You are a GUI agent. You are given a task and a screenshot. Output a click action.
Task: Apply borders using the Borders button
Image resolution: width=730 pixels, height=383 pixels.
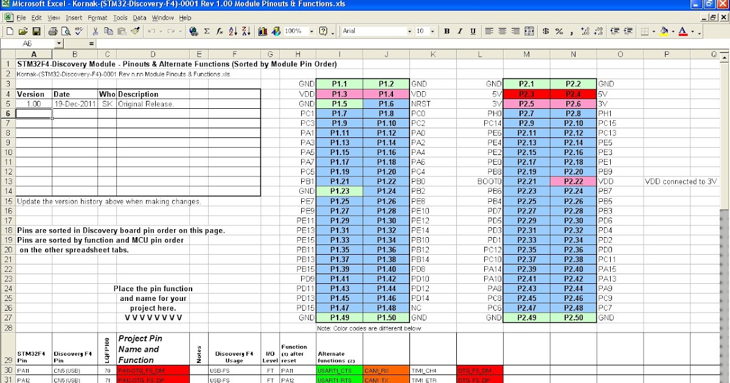(645, 31)
